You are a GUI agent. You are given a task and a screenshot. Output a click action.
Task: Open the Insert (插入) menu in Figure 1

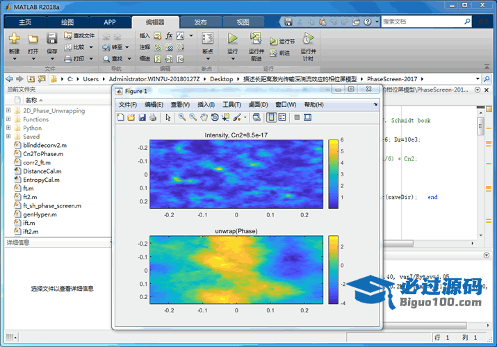[206, 105]
